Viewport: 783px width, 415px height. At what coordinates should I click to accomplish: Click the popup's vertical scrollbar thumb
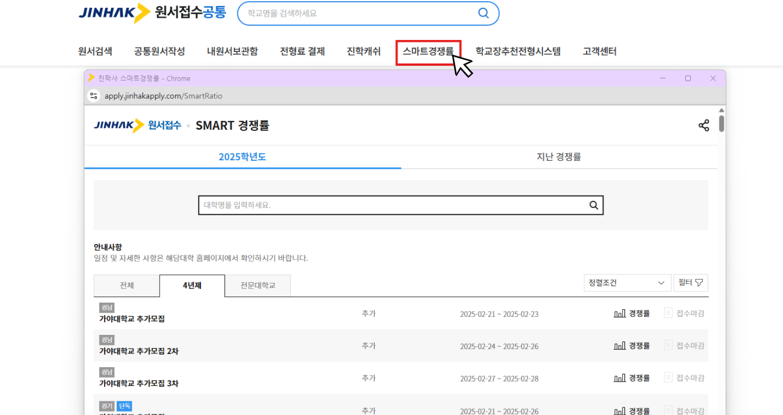(x=721, y=123)
